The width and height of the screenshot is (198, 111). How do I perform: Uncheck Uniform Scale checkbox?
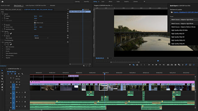coord(35,23)
